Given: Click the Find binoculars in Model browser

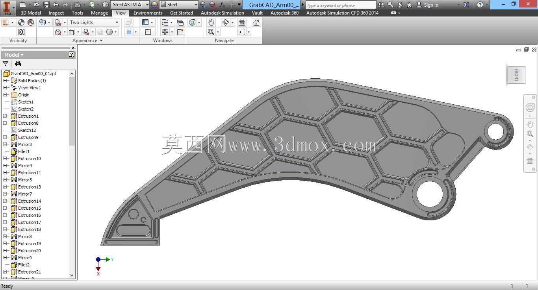Looking at the screenshot, I should point(18,64).
